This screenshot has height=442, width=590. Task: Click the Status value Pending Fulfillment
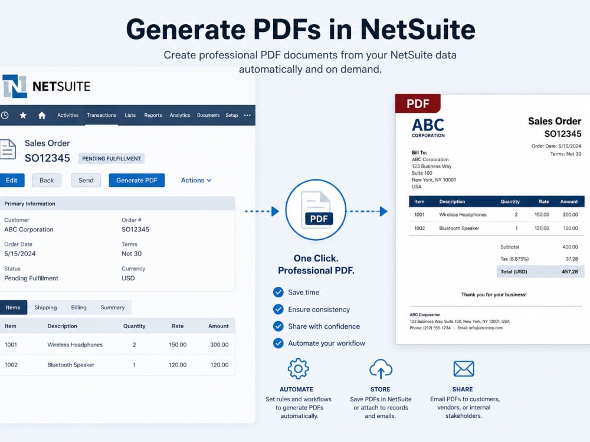31,278
